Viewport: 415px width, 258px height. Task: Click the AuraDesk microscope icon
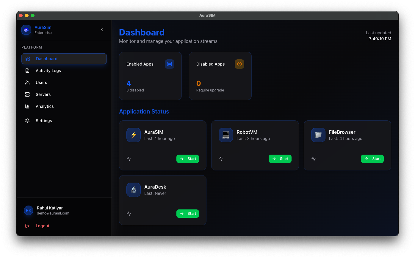click(x=133, y=189)
